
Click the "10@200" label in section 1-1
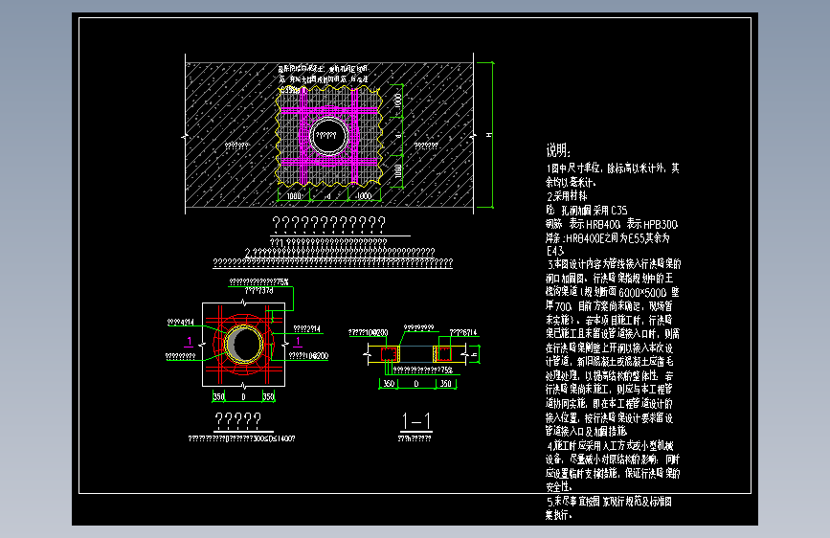(369, 332)
